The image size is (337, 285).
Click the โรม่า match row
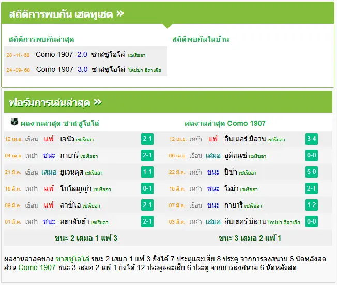[243, 188]
